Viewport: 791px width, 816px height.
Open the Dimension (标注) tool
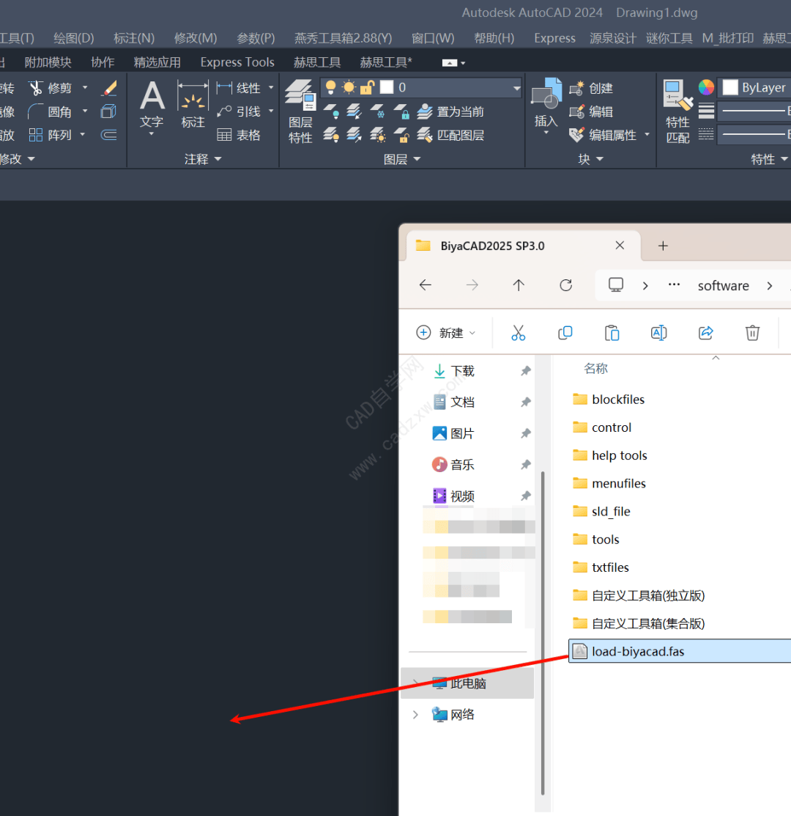[193, 104]
